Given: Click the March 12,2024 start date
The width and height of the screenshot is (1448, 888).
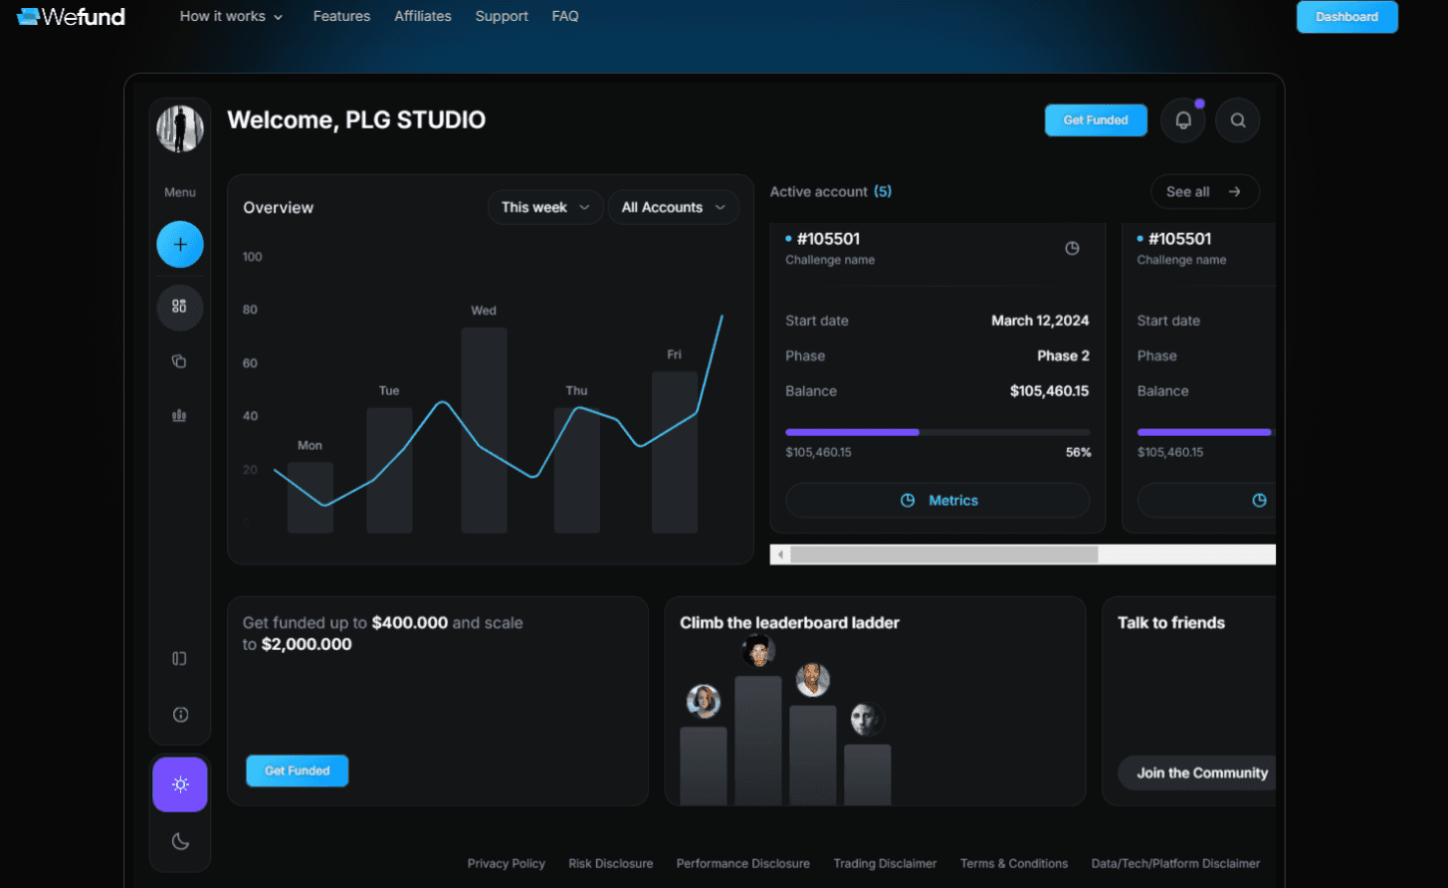Looking at the screenshot, I should coord(1040,321).
